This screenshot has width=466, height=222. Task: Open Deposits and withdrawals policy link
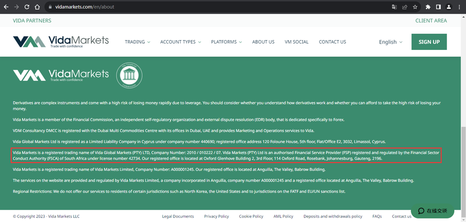(x=333, y=216)
